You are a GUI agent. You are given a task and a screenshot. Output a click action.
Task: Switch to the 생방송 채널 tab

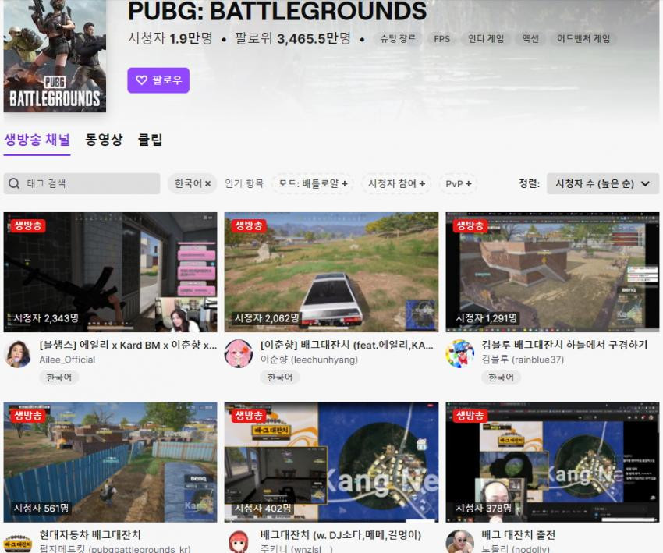37,140
